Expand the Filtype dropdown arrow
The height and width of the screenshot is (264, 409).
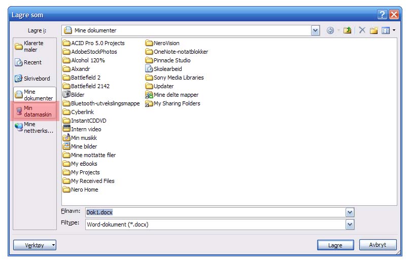tap(350, 224)
